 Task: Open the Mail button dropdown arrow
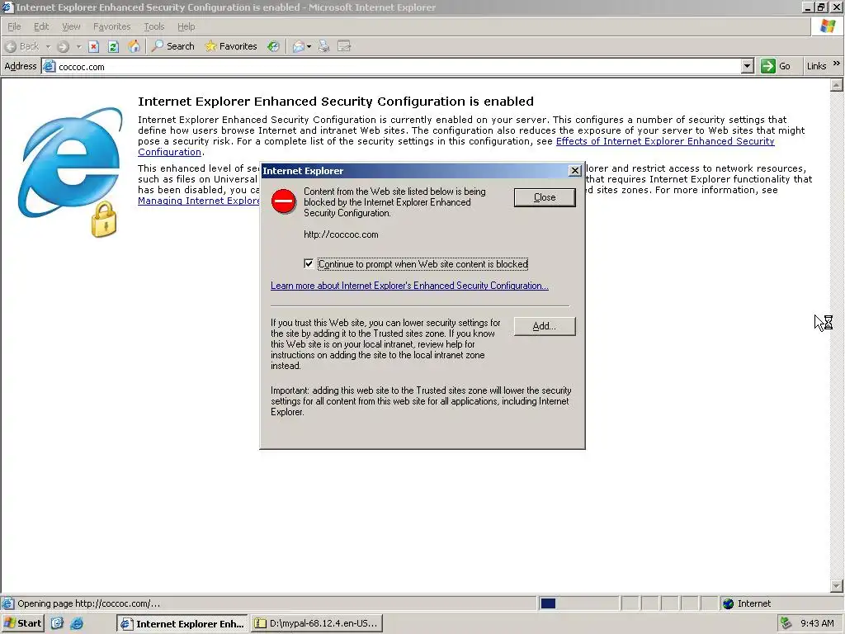[309, 47]
